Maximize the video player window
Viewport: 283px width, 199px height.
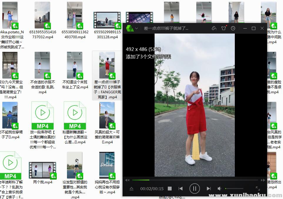[254, 28]
